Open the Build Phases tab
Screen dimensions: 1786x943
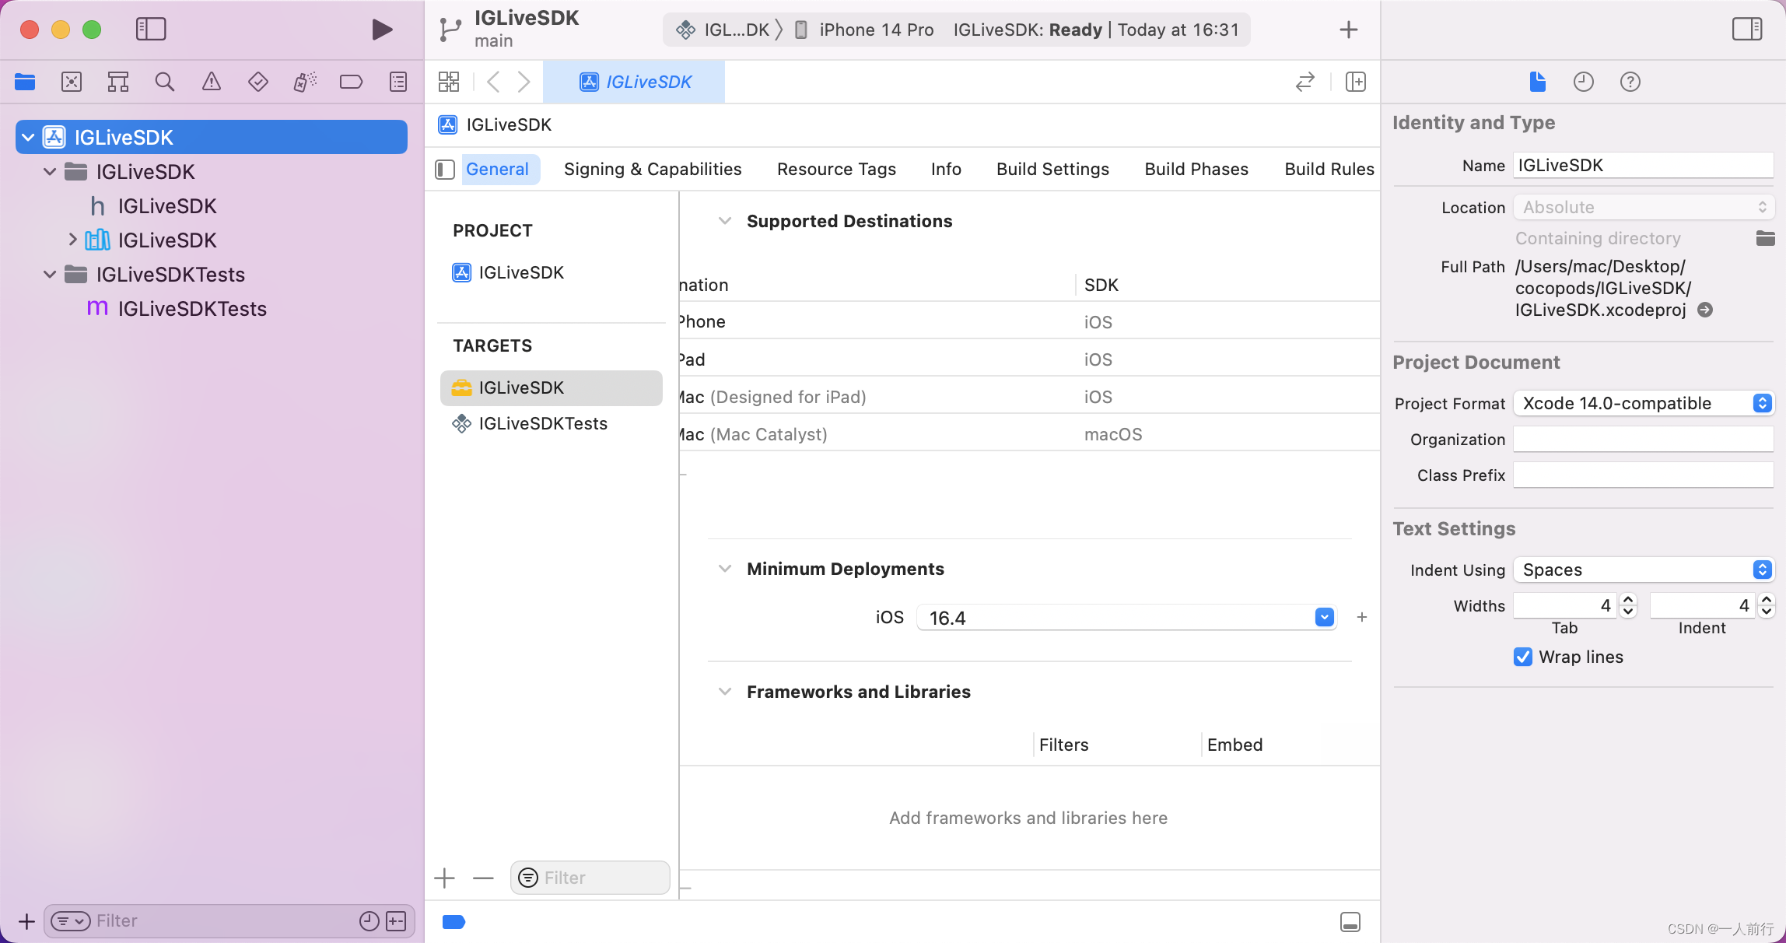[x=1196, y=170]
